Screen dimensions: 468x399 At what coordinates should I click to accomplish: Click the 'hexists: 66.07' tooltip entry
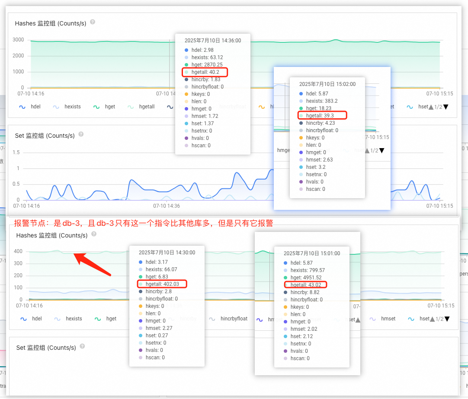[158, 269]
